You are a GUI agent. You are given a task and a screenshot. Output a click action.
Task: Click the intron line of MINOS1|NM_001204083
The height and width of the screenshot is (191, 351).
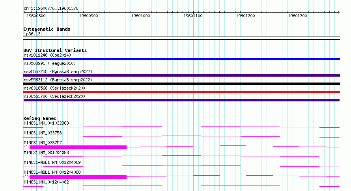181,156
